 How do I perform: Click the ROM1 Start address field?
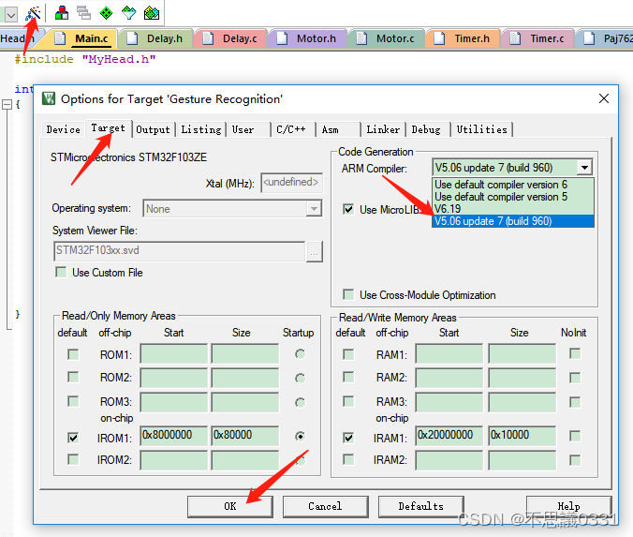pos(173,354)
